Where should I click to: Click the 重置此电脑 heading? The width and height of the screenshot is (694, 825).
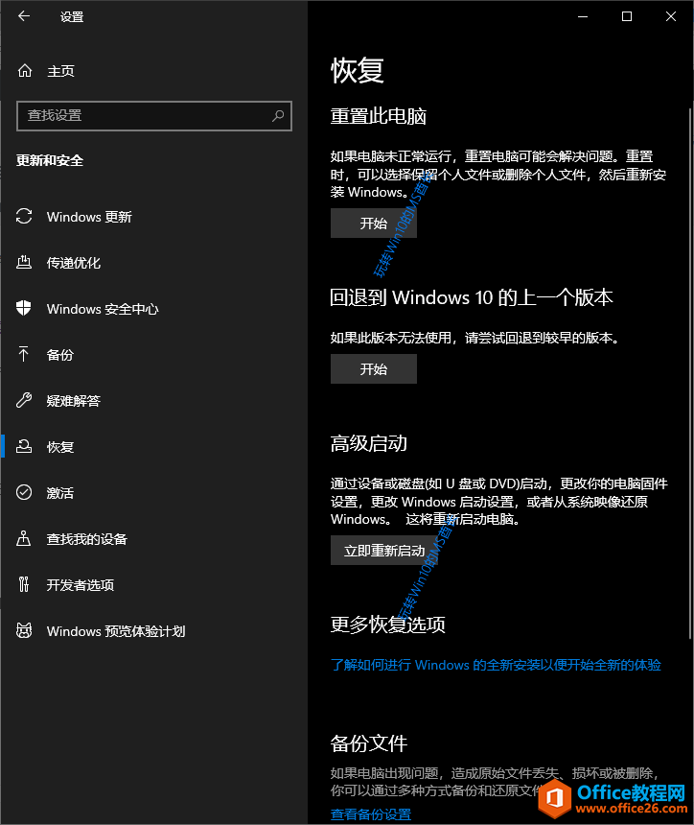pos(378,116)
